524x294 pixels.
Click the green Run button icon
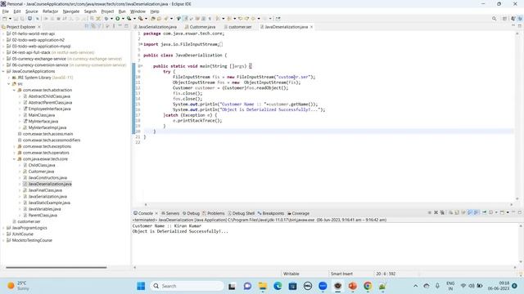pyautogui.click(x=118, y=19)
